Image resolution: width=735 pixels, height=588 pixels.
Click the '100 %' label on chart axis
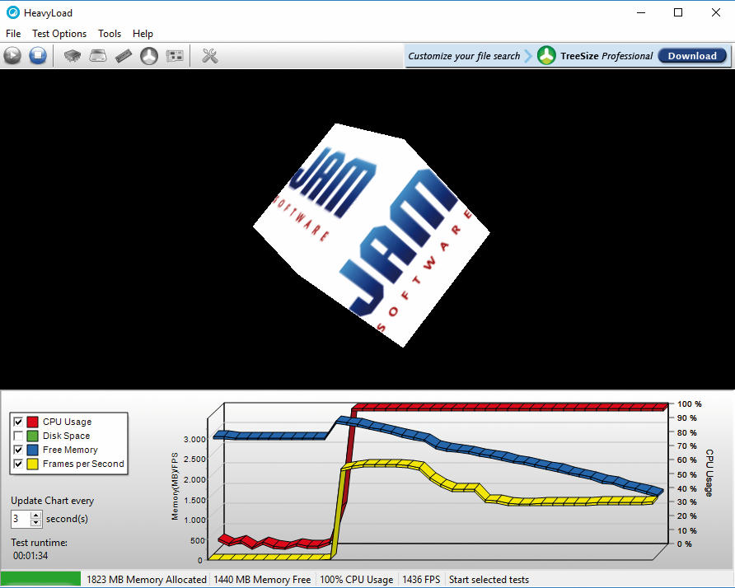coord(689,404)
